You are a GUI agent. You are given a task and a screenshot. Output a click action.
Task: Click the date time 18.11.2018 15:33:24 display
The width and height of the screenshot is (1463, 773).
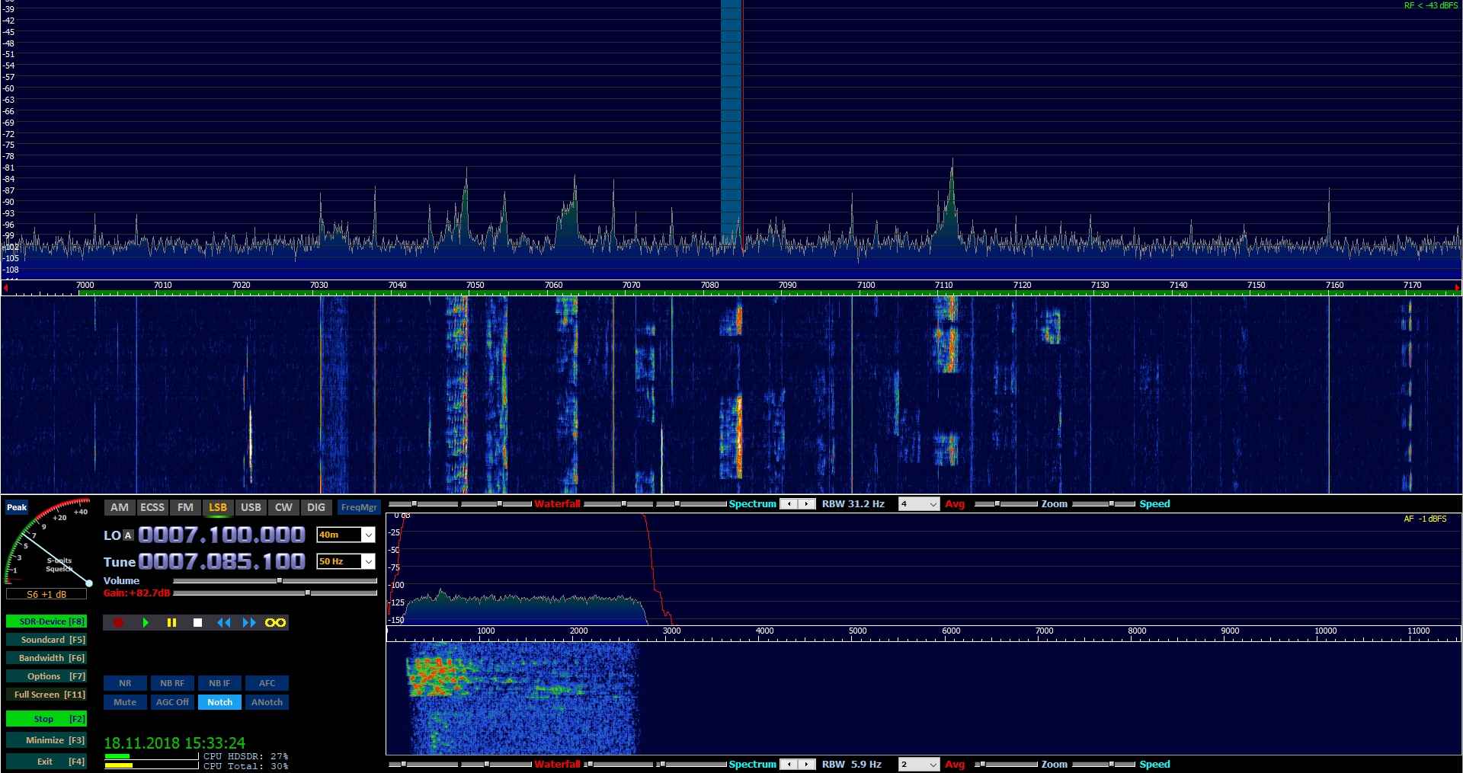(x=174, y=743)
